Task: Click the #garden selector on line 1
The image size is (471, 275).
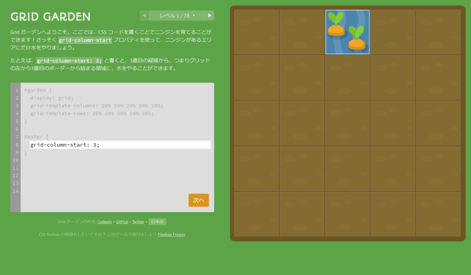Action: pyautogui.click(x=35, y=90)
